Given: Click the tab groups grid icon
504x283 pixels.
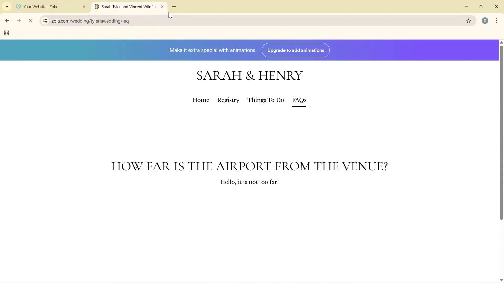Looking at the screenshot, I should (x=6, y=33).
